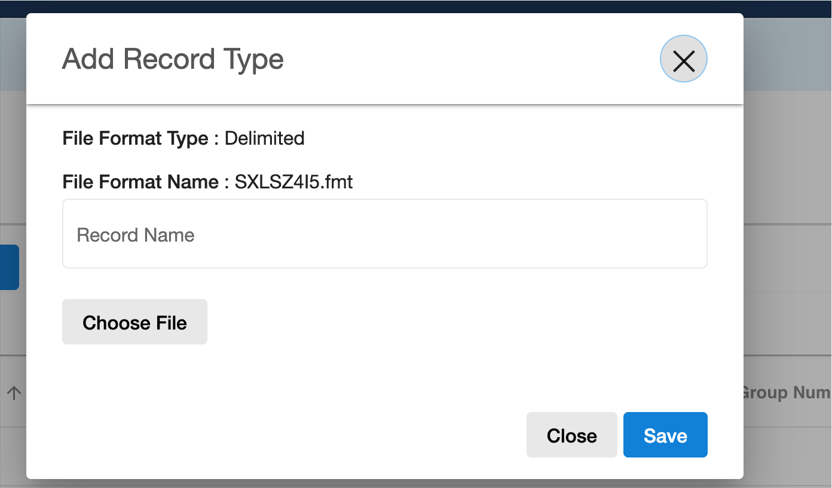Click the Add Record Type dialog title
Viewport: 832px width, 488px height.
[x=173, y=59]
